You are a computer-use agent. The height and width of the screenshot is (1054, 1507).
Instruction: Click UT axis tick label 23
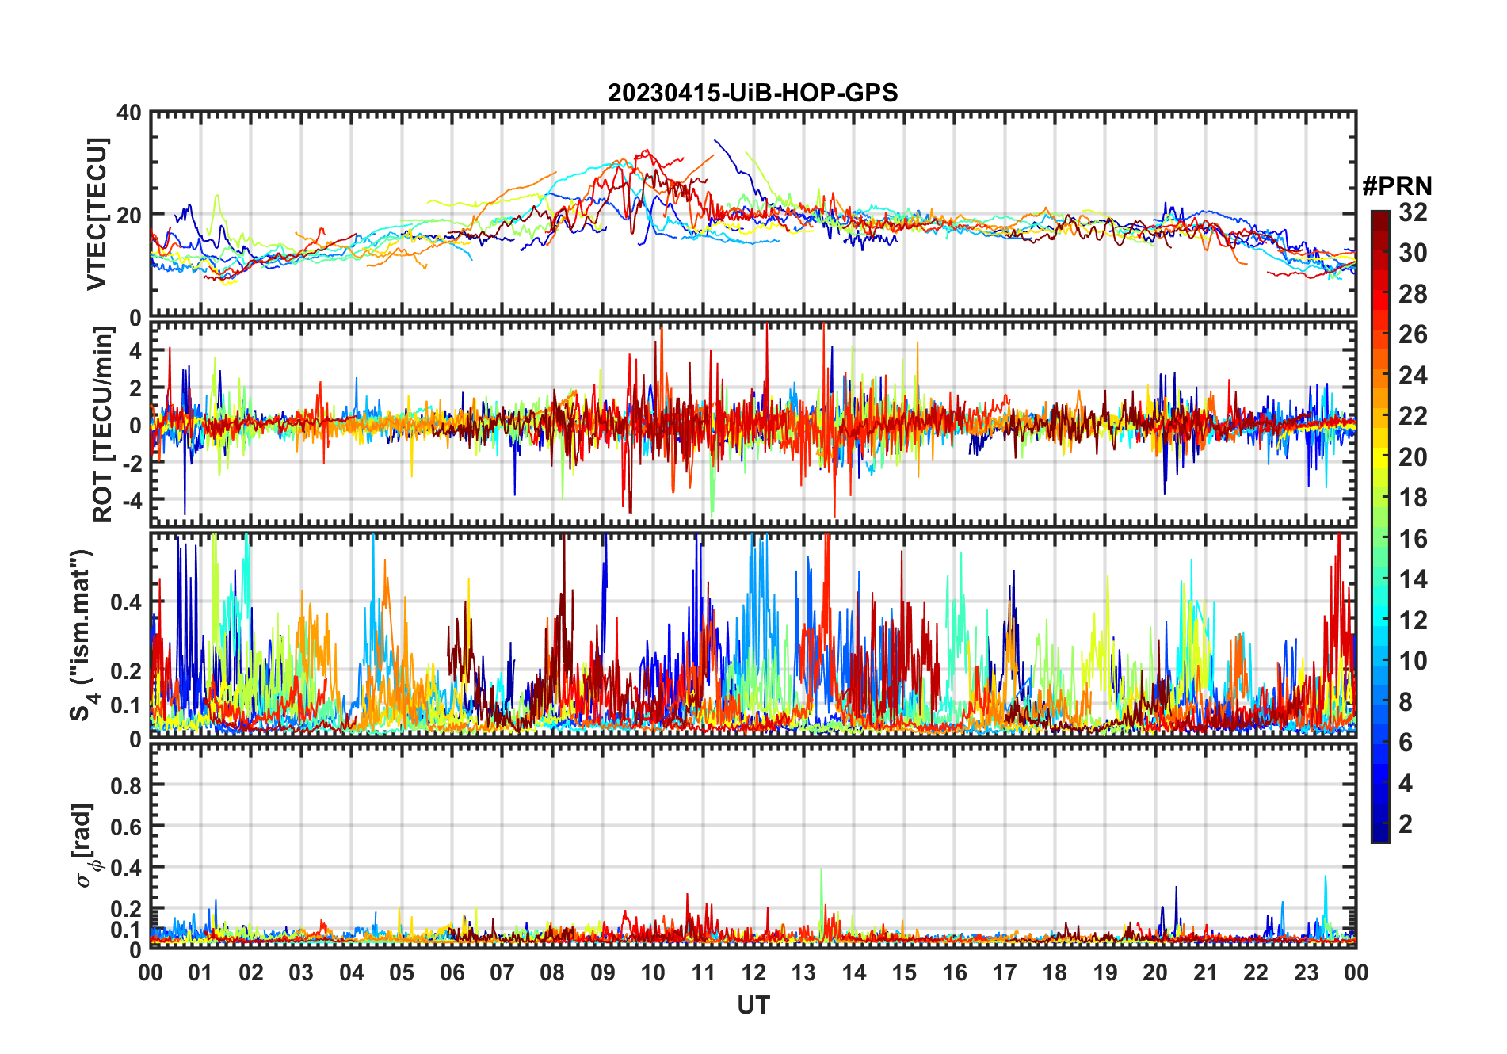1307,972
